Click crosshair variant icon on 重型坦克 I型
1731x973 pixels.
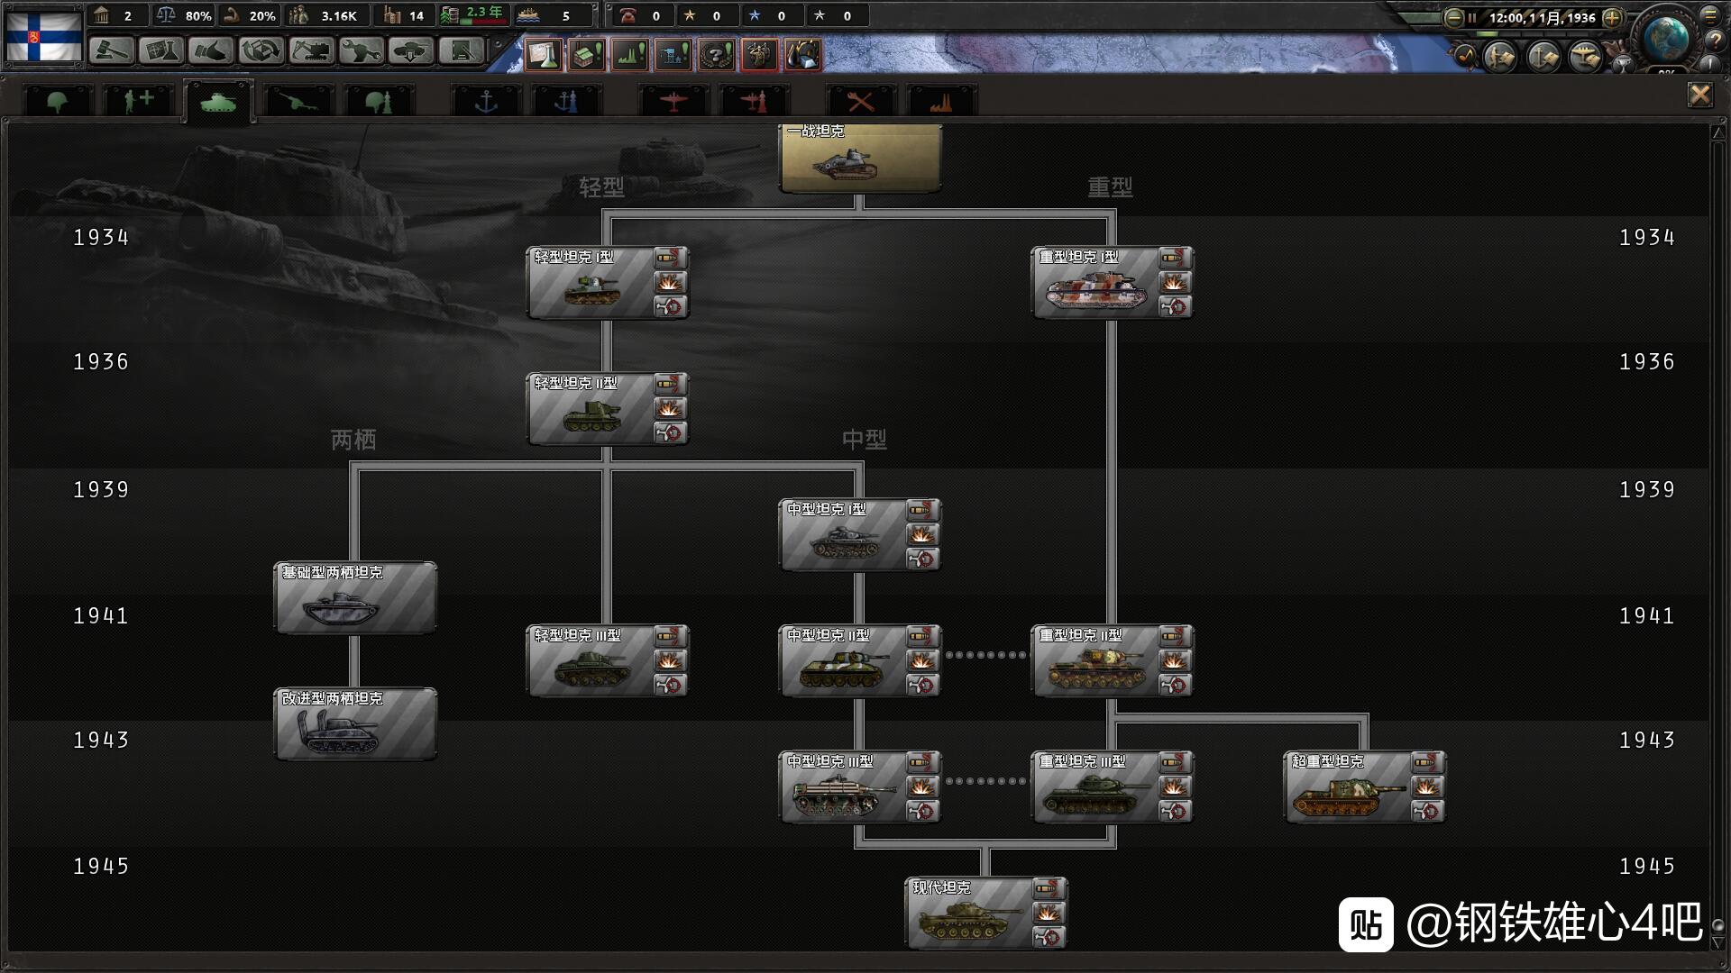[1175, 307]
